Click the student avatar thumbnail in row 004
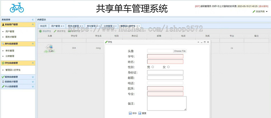This screenshot has height=118, width=271. 50,48
